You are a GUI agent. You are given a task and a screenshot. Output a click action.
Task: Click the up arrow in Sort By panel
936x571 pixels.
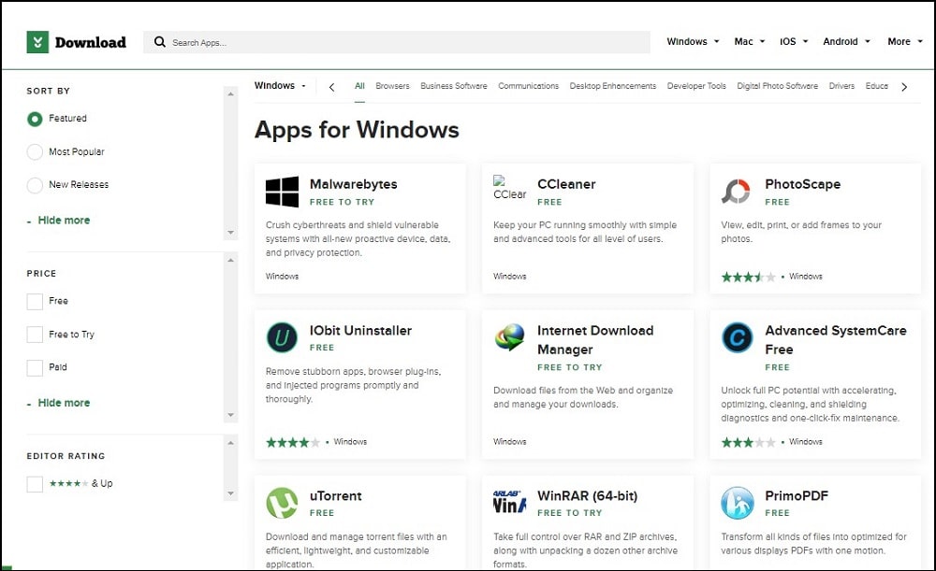coord(230,94)
